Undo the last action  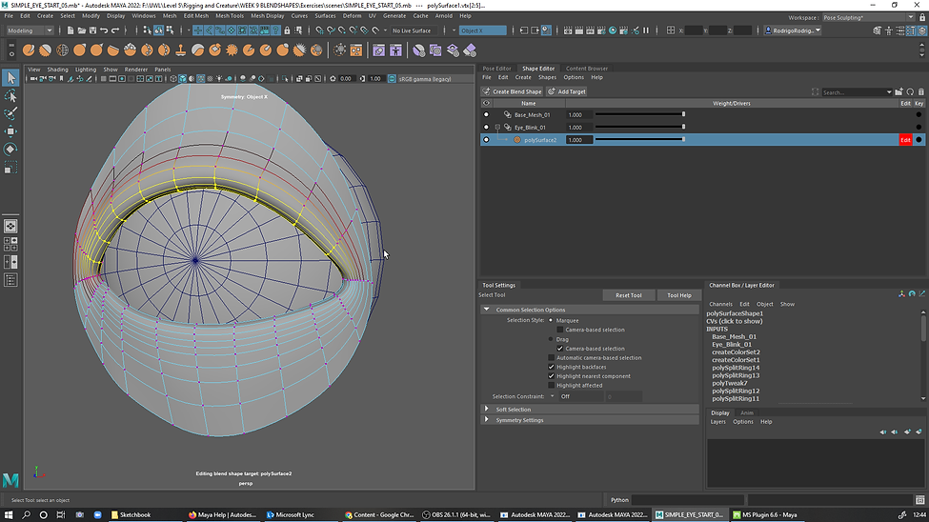point(104,30)
